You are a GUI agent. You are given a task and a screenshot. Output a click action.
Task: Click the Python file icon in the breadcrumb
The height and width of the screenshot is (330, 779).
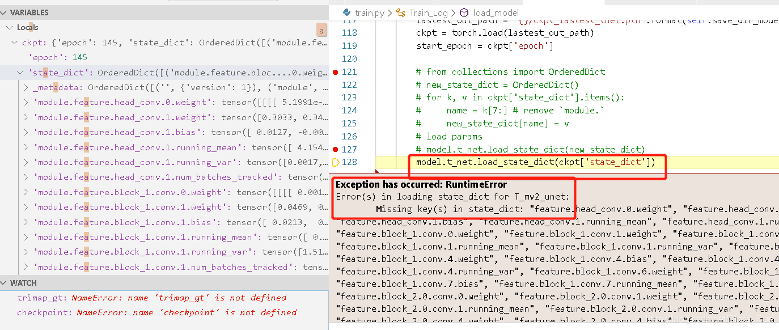(x=347, y=12)
